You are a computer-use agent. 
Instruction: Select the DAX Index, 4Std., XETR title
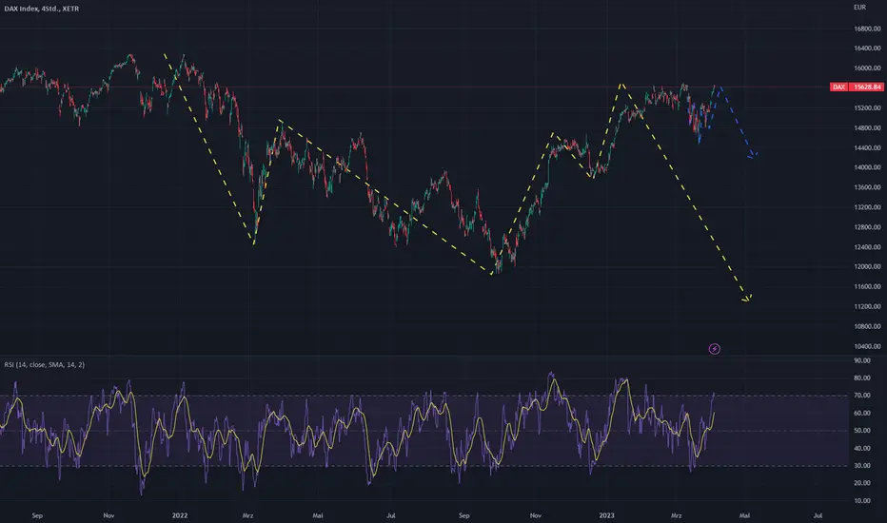42,10
